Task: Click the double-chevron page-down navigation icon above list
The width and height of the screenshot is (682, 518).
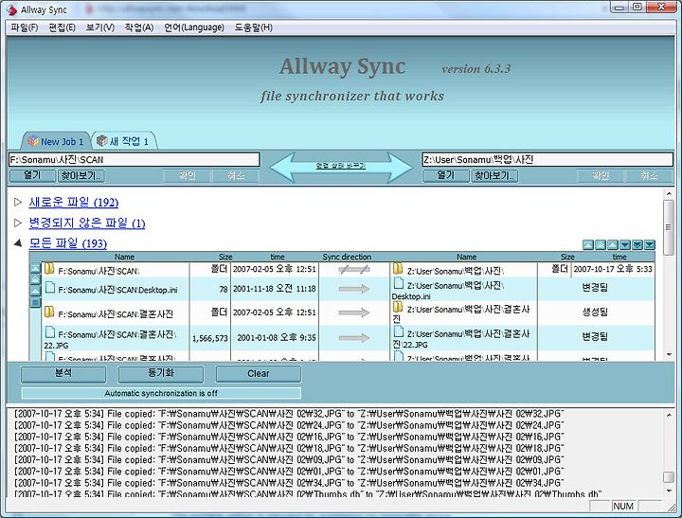Action: coord(637,245)
